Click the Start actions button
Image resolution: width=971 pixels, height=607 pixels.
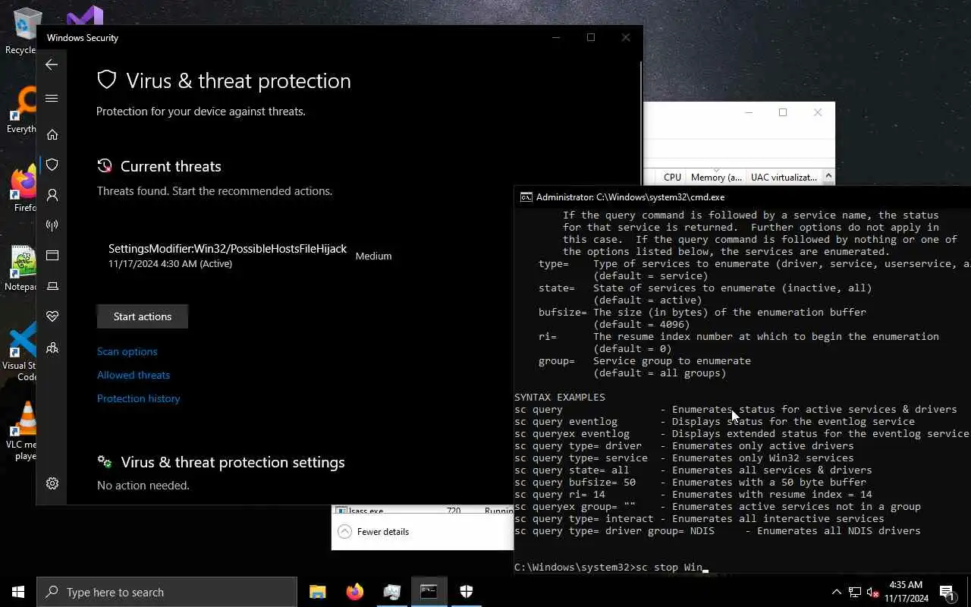(143, 316)
